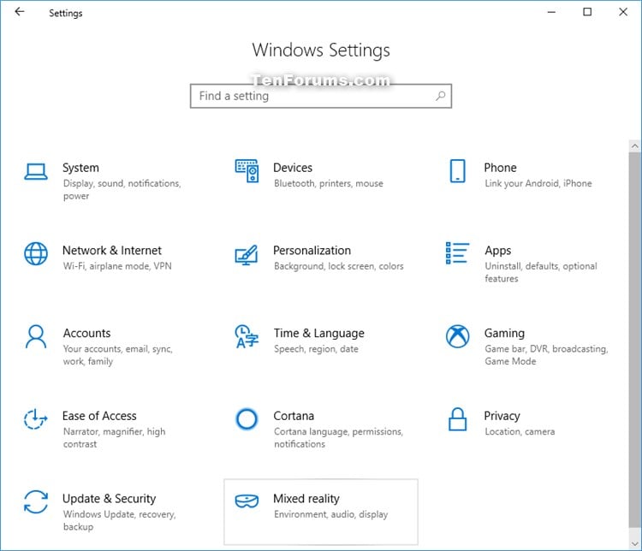Screen dimensions: 642x551
Task: Click in the Find a setting box
Action: click(x=321, y=96)
